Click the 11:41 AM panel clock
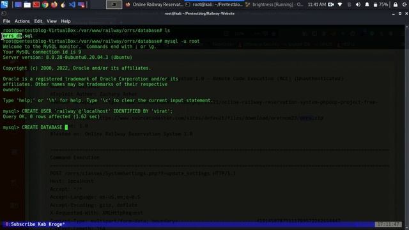409x230 pixels. pyautogui.click(x=317, y=4)
